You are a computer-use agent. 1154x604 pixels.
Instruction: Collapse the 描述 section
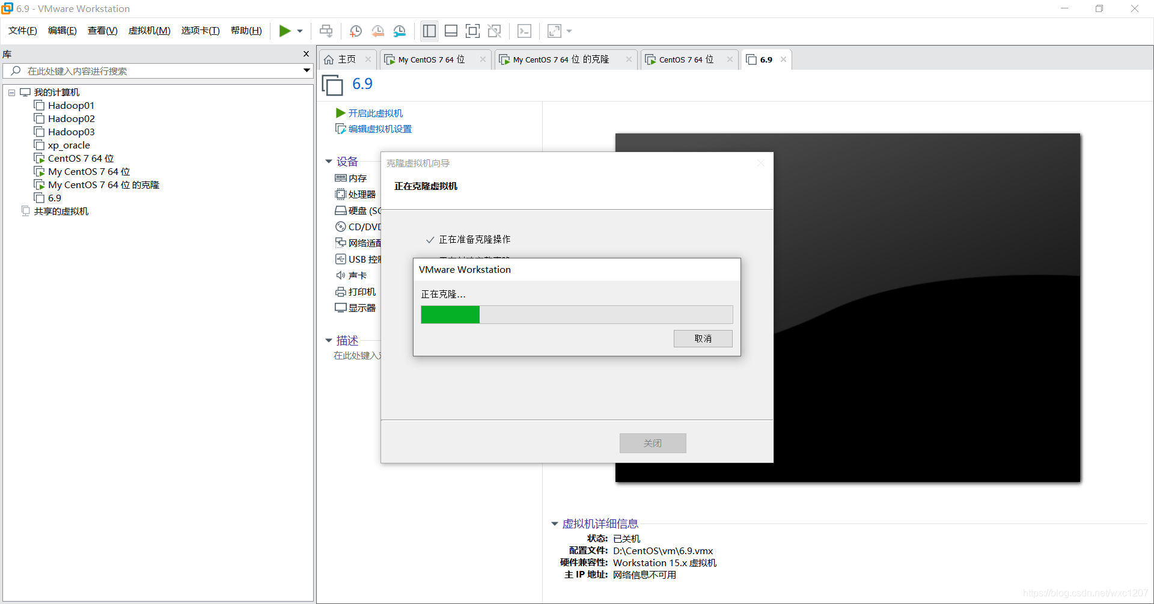point(329,340)
